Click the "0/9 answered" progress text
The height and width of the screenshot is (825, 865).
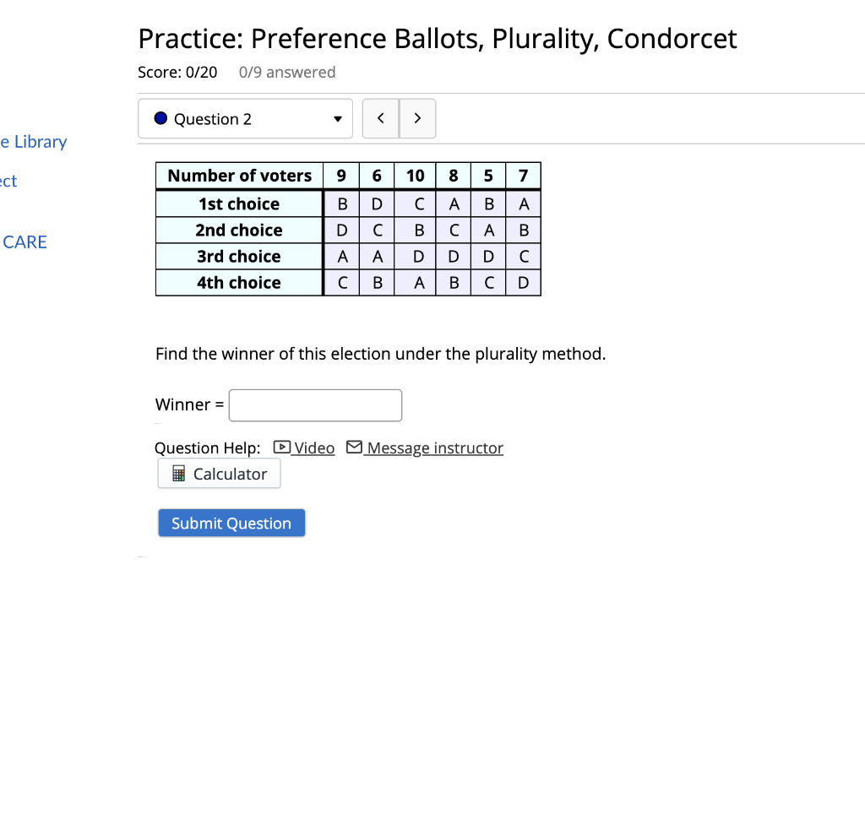point(287,73)
